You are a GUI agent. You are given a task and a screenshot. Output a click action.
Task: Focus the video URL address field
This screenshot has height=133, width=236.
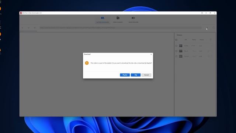[121, 28]
